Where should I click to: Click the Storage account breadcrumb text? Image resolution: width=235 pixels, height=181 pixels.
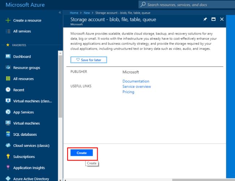pos(123,13)
